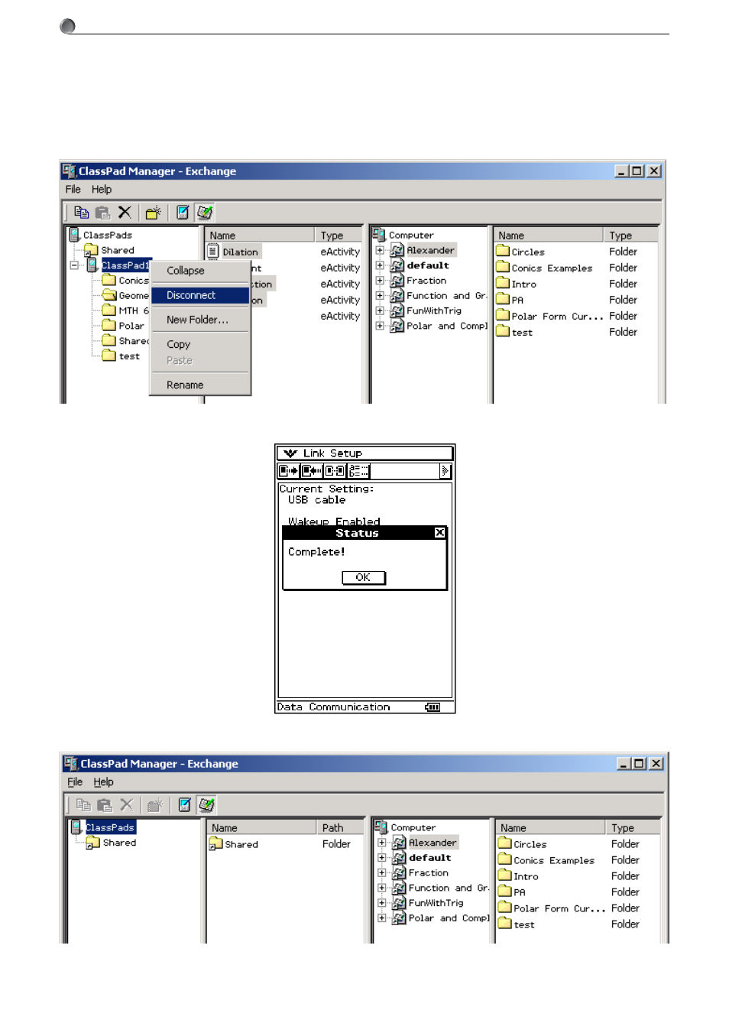This screenshot has width=729, height=1033.
Task: Expand Alexander node in lower window
Action: click(x=382, y=843)
